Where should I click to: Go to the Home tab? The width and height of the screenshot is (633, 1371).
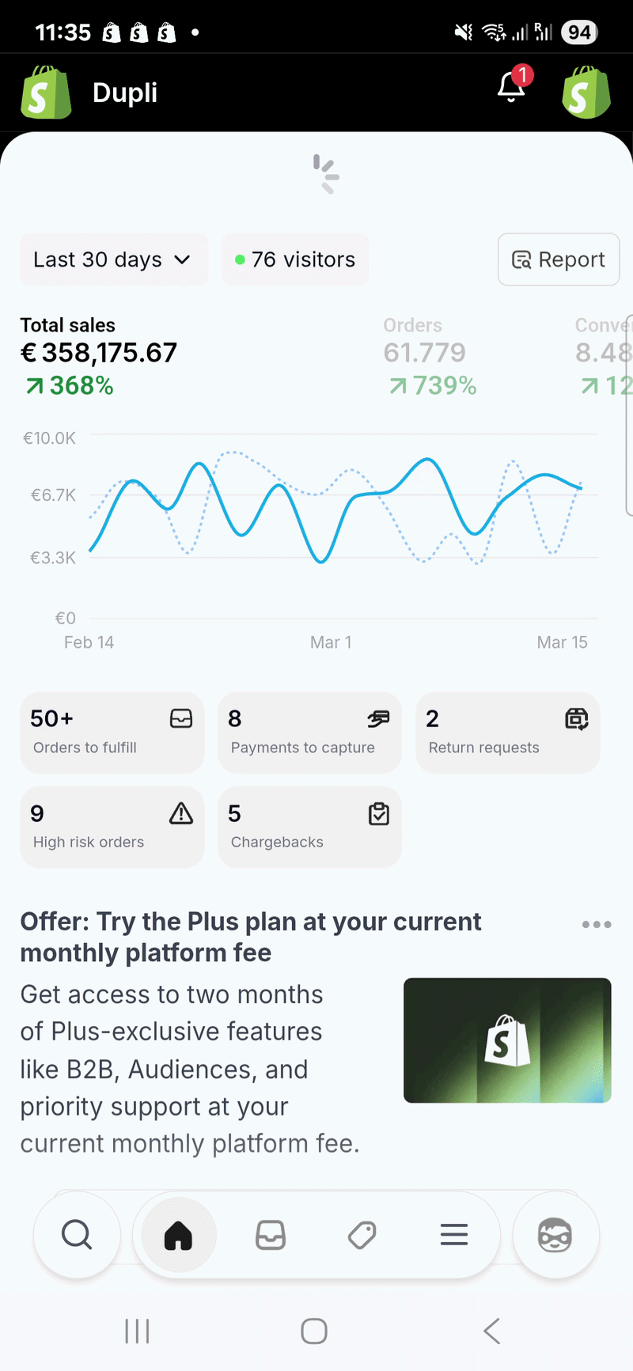178,1235
